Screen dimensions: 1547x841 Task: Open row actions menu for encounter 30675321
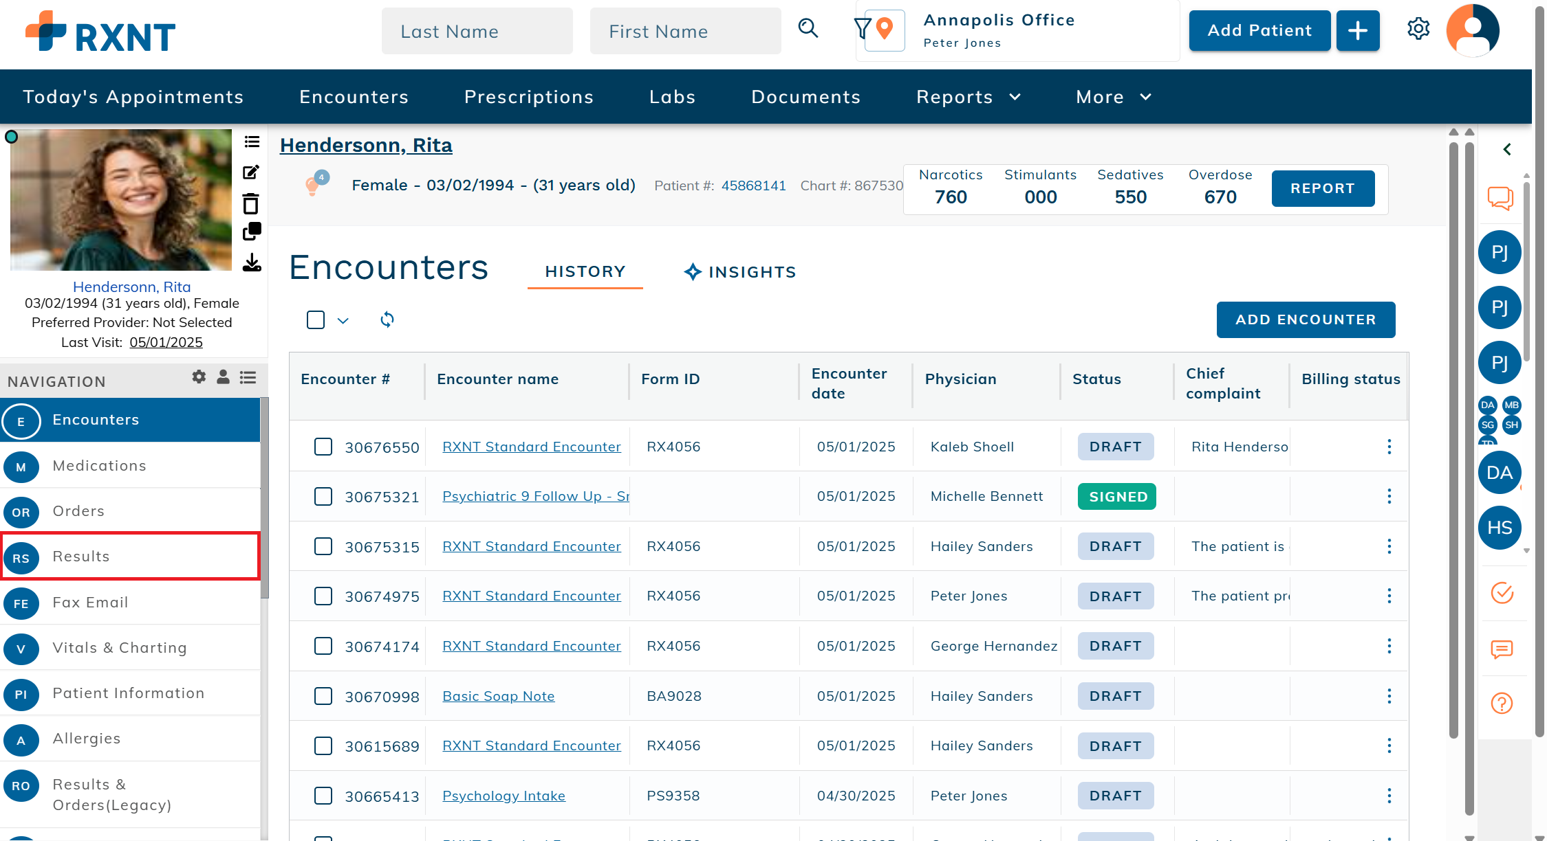pyautogui.click(x=1389, y=496)
